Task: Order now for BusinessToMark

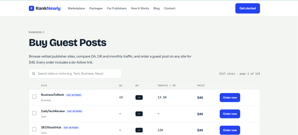Action: click(x=230, y=98)
